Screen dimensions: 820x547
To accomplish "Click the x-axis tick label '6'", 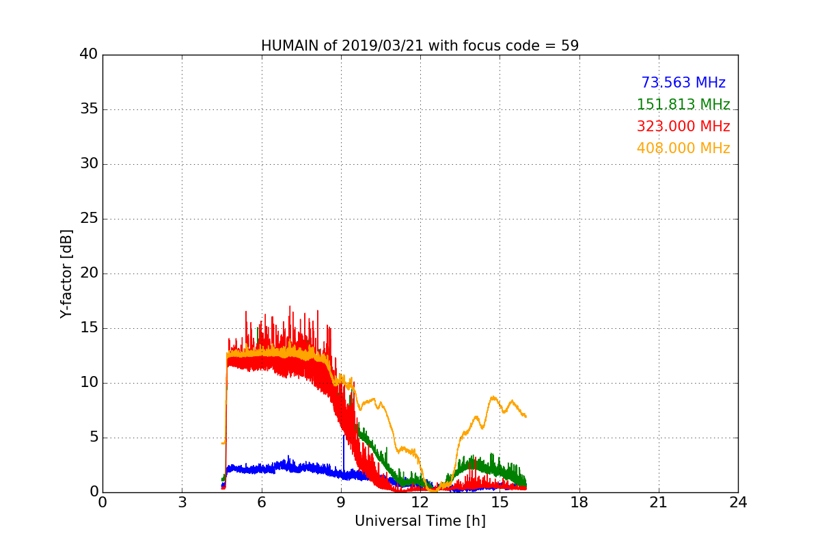I will pos(261,503).
